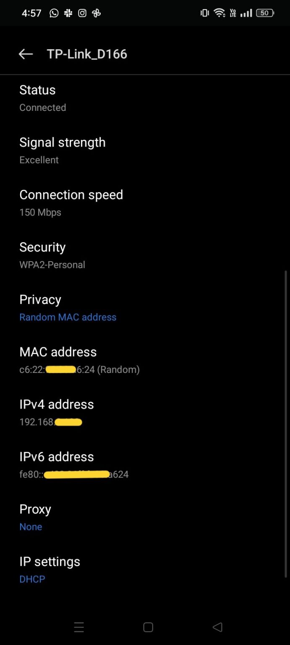This screenshot has height=645, width=290.
Task: Open the Instagram notification icon
Action: (82, 13)
